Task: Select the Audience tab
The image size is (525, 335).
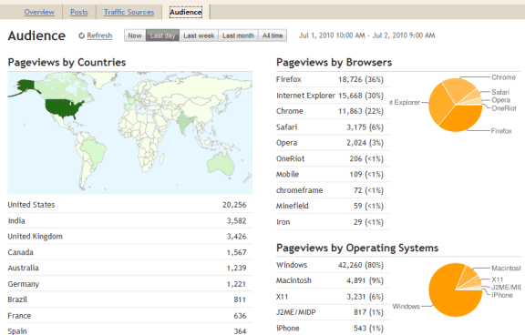Action: (x=186, y=12)
